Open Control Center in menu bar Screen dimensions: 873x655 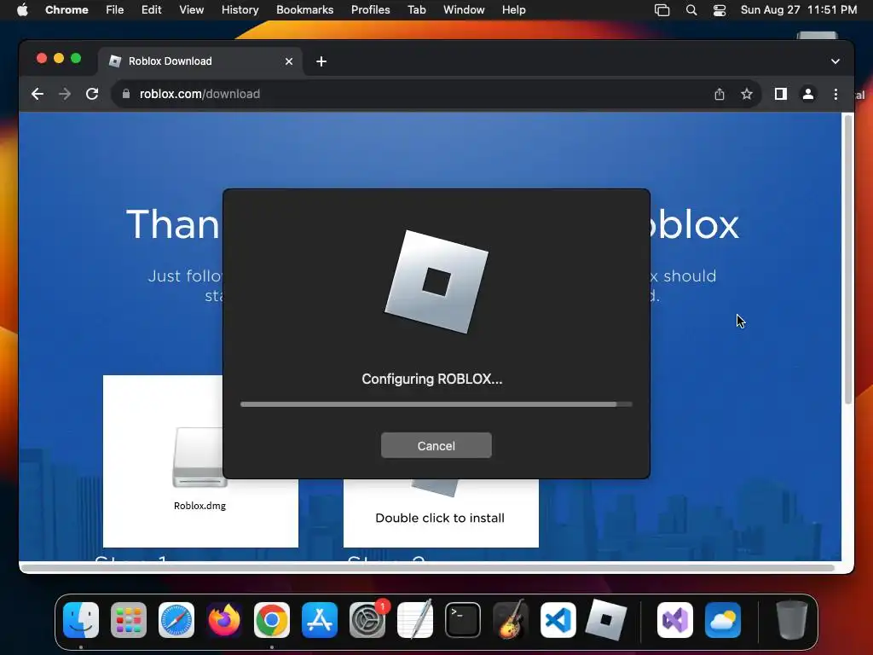click(x=720, y=10)
